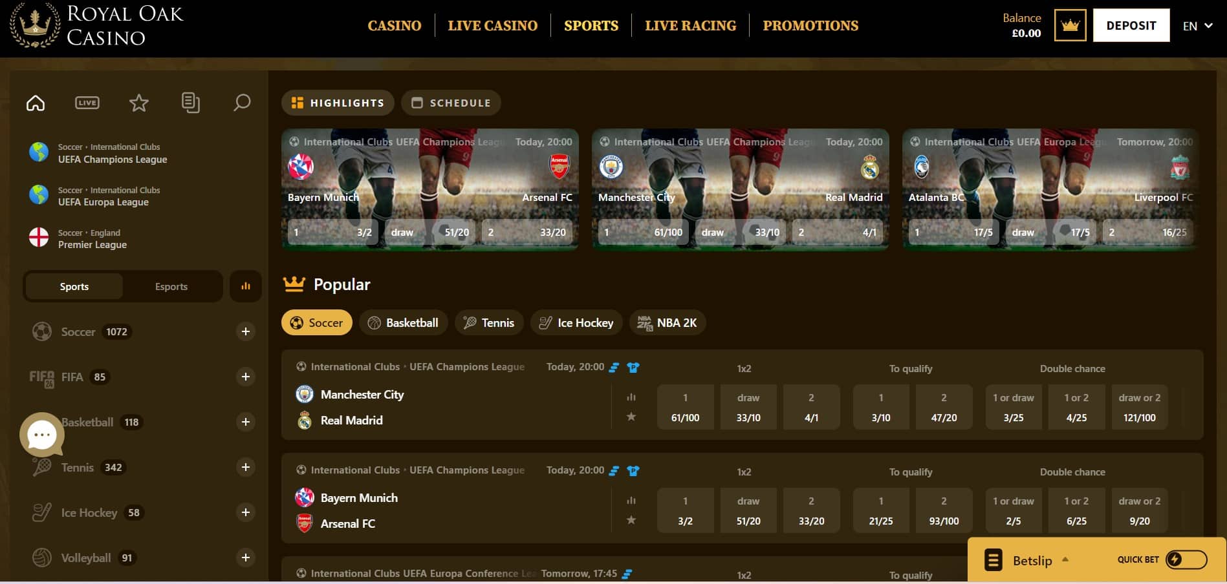This screenshot has width=1227, height=584.
Task: Select the NBA 2K popular filter
Action: [x=668, y=322]
